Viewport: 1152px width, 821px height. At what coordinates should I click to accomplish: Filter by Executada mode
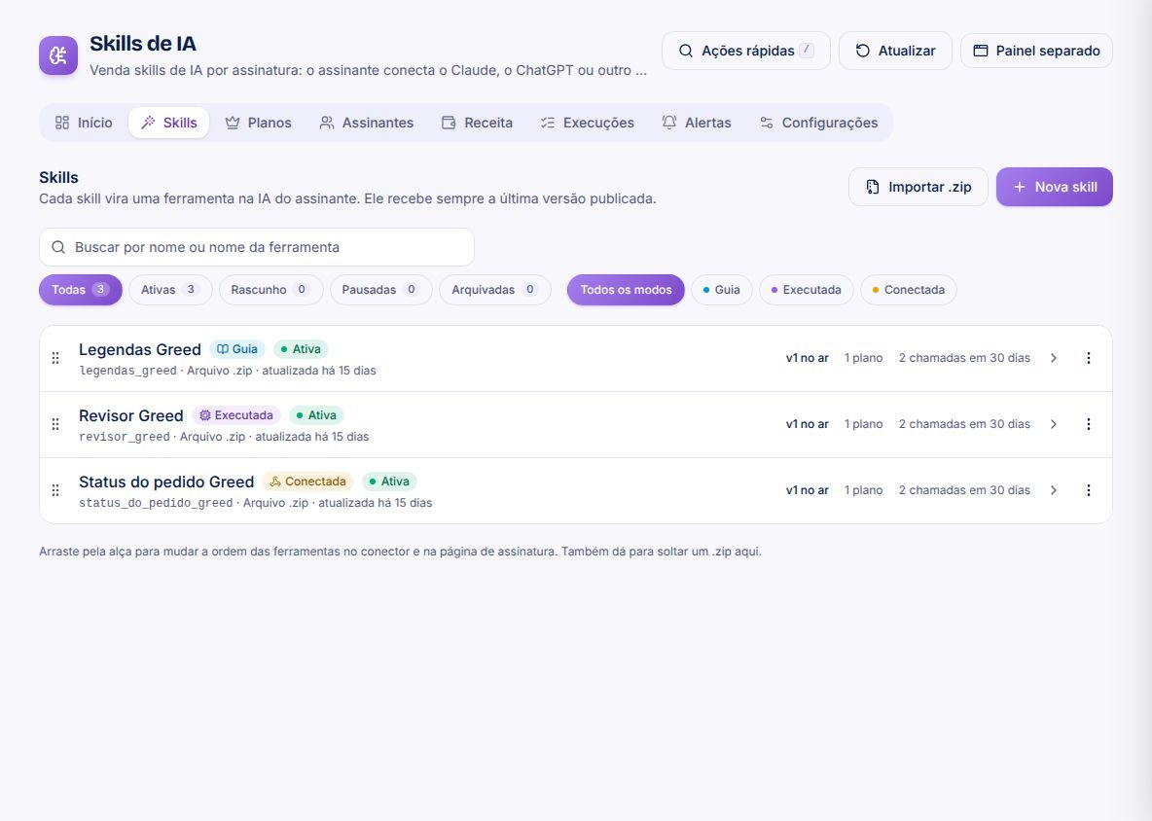(x=806, y=290)
